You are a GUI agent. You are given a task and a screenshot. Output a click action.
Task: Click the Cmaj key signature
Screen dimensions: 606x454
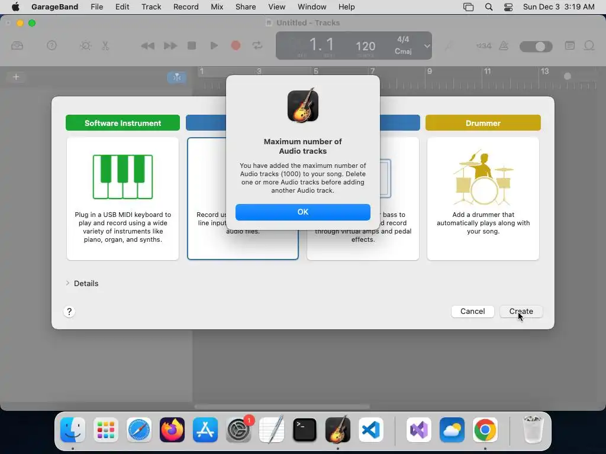point(403,51)
